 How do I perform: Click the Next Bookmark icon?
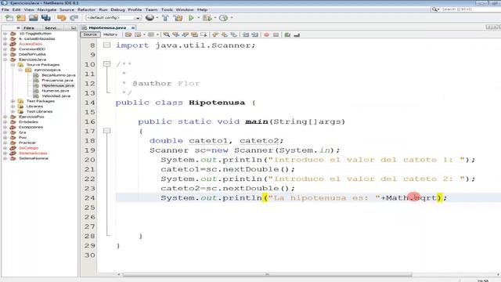pyautogui.click(x=225, y=34)
